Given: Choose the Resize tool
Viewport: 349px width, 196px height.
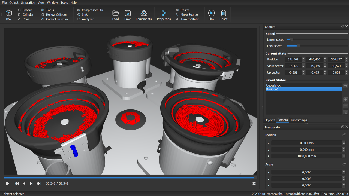Looking at the screenshot, I should click(182, 10).
